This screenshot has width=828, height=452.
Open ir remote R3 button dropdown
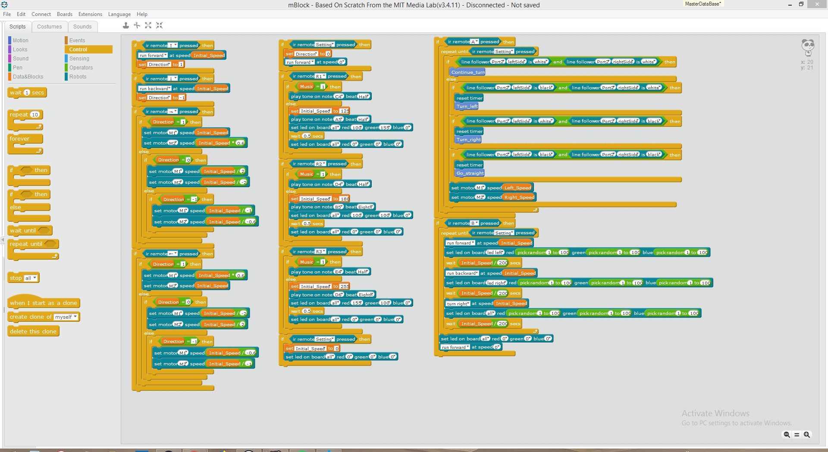pos(320,252)
